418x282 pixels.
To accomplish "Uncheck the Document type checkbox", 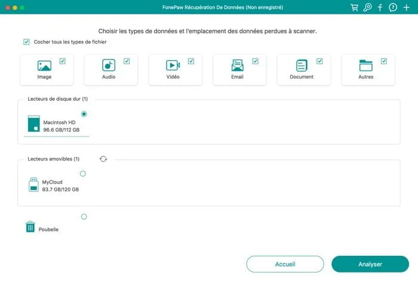I will point(319,61).
